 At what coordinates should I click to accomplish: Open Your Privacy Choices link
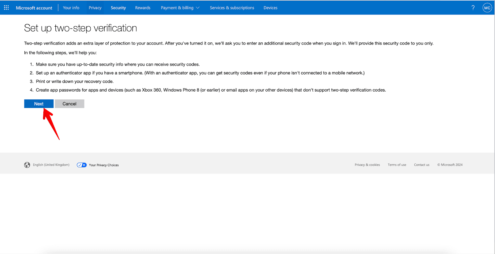coord(104,165)
